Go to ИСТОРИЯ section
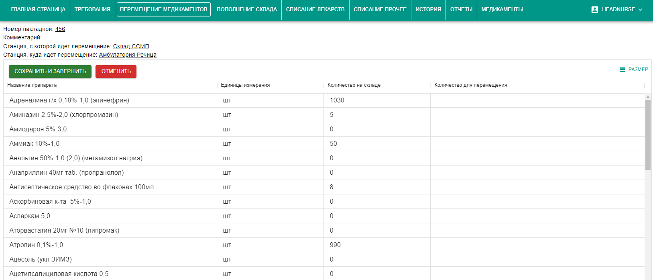The width and height of the screenshot is (653, 280). (428, 9)
